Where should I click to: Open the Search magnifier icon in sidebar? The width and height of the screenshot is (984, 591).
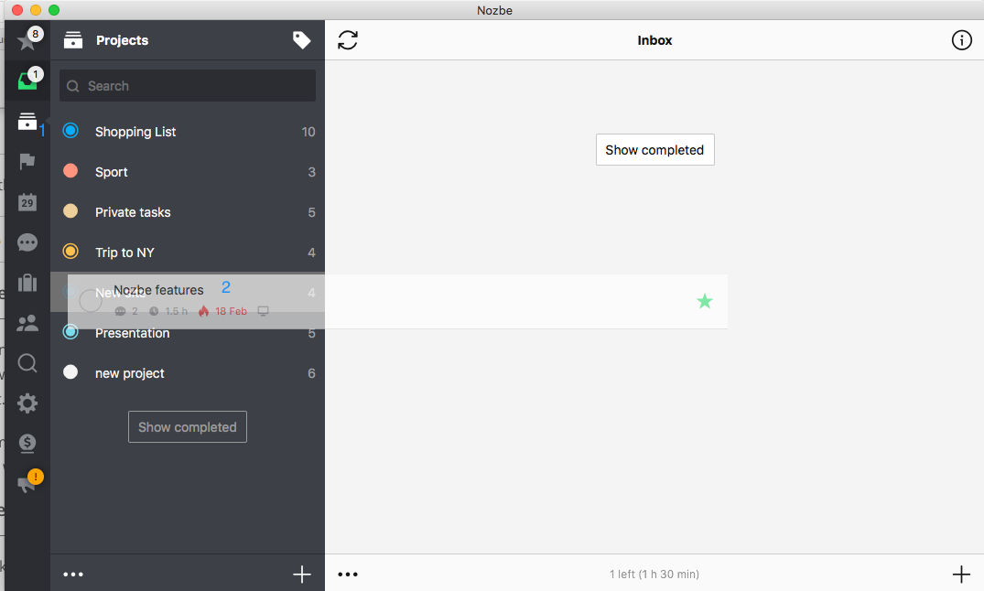[27, 362]
